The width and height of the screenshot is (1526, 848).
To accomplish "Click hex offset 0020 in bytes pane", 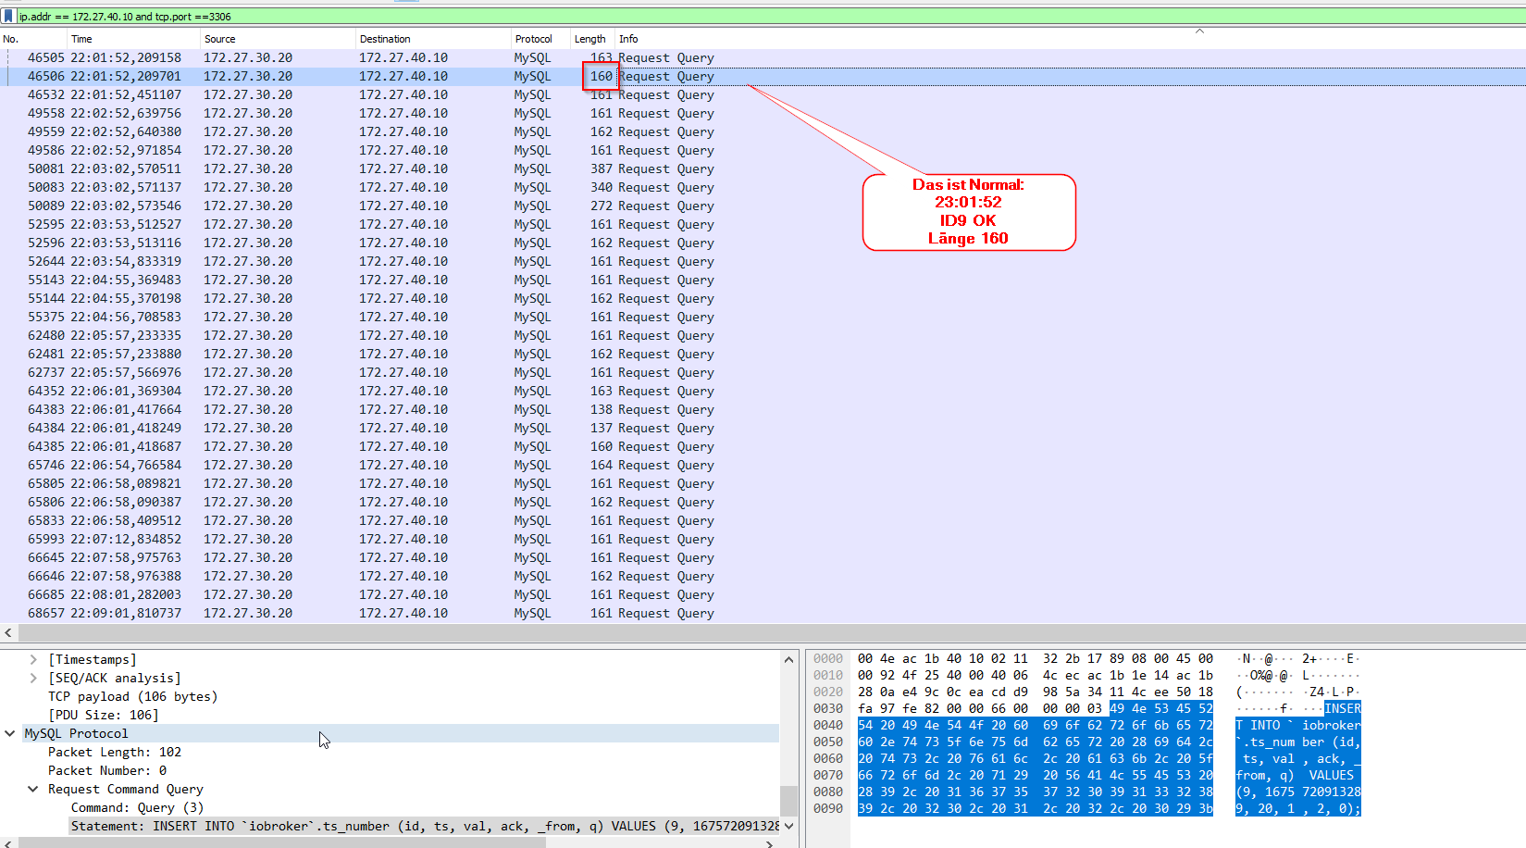I will point(828,692).
